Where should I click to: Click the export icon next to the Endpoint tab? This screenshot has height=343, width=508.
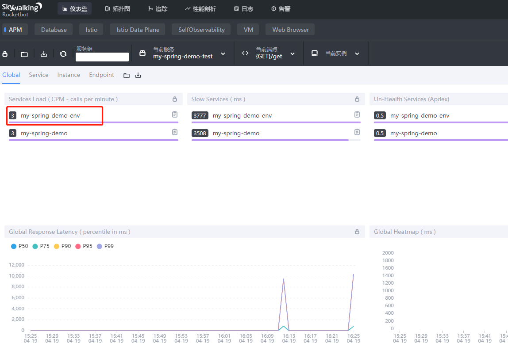(x=138, y=76)
